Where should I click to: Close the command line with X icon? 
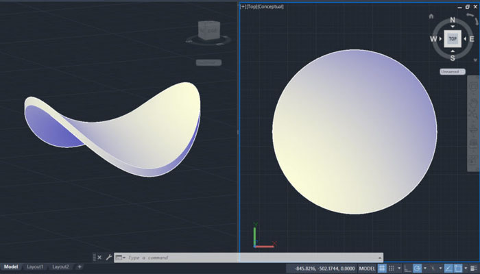(99, 258)
